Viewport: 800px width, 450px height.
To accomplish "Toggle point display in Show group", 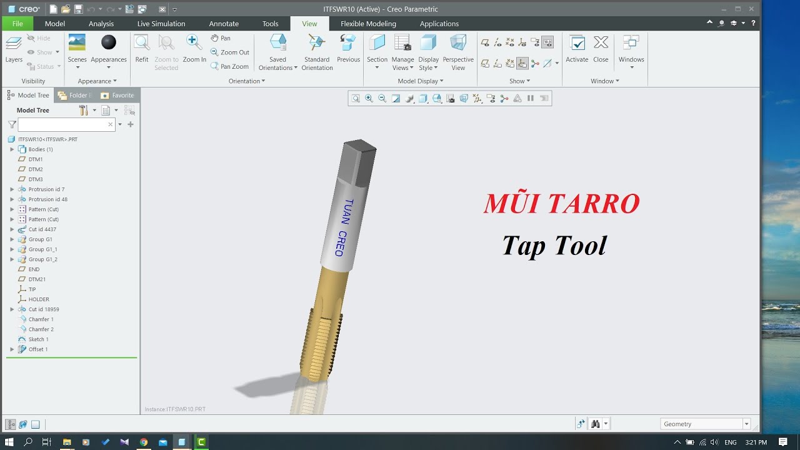I will [x=510, y=42].
